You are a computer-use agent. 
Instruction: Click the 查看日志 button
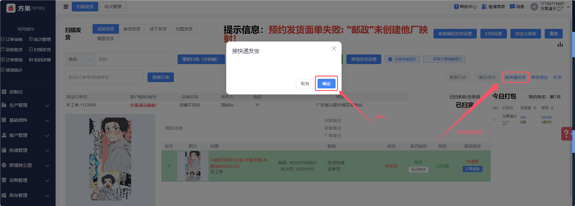coord(458,77)
